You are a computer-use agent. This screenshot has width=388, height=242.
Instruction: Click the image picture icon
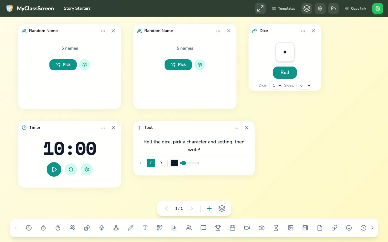[x=291, y=228]
